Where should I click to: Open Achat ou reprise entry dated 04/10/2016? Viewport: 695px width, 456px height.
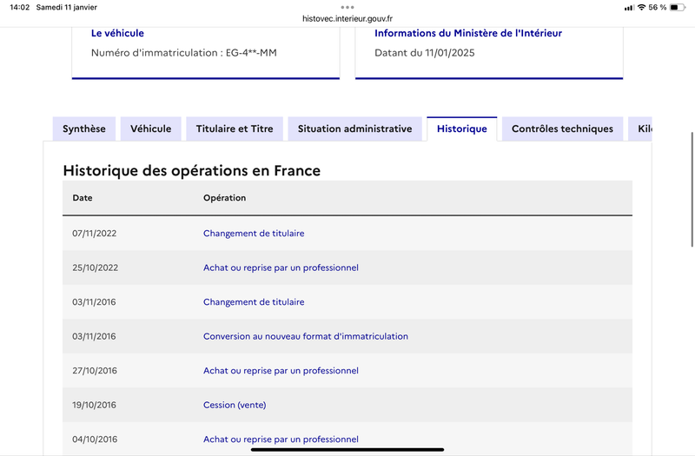click(281, 439)
